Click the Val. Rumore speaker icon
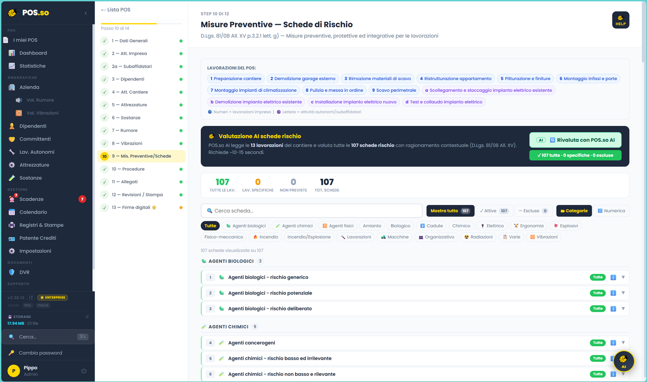647x382 pixels. point(19,100)
